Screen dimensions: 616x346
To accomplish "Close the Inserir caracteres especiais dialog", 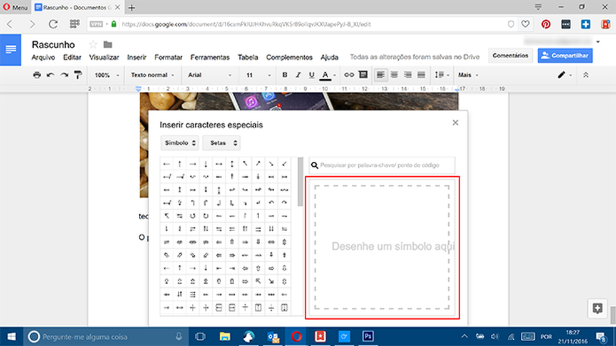I will tap(455, 122).
